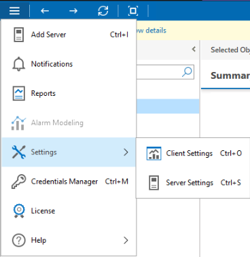The height and width of the screenshot is (257, 250).
Task: Click the License badge icon
Action: [19, 211]
